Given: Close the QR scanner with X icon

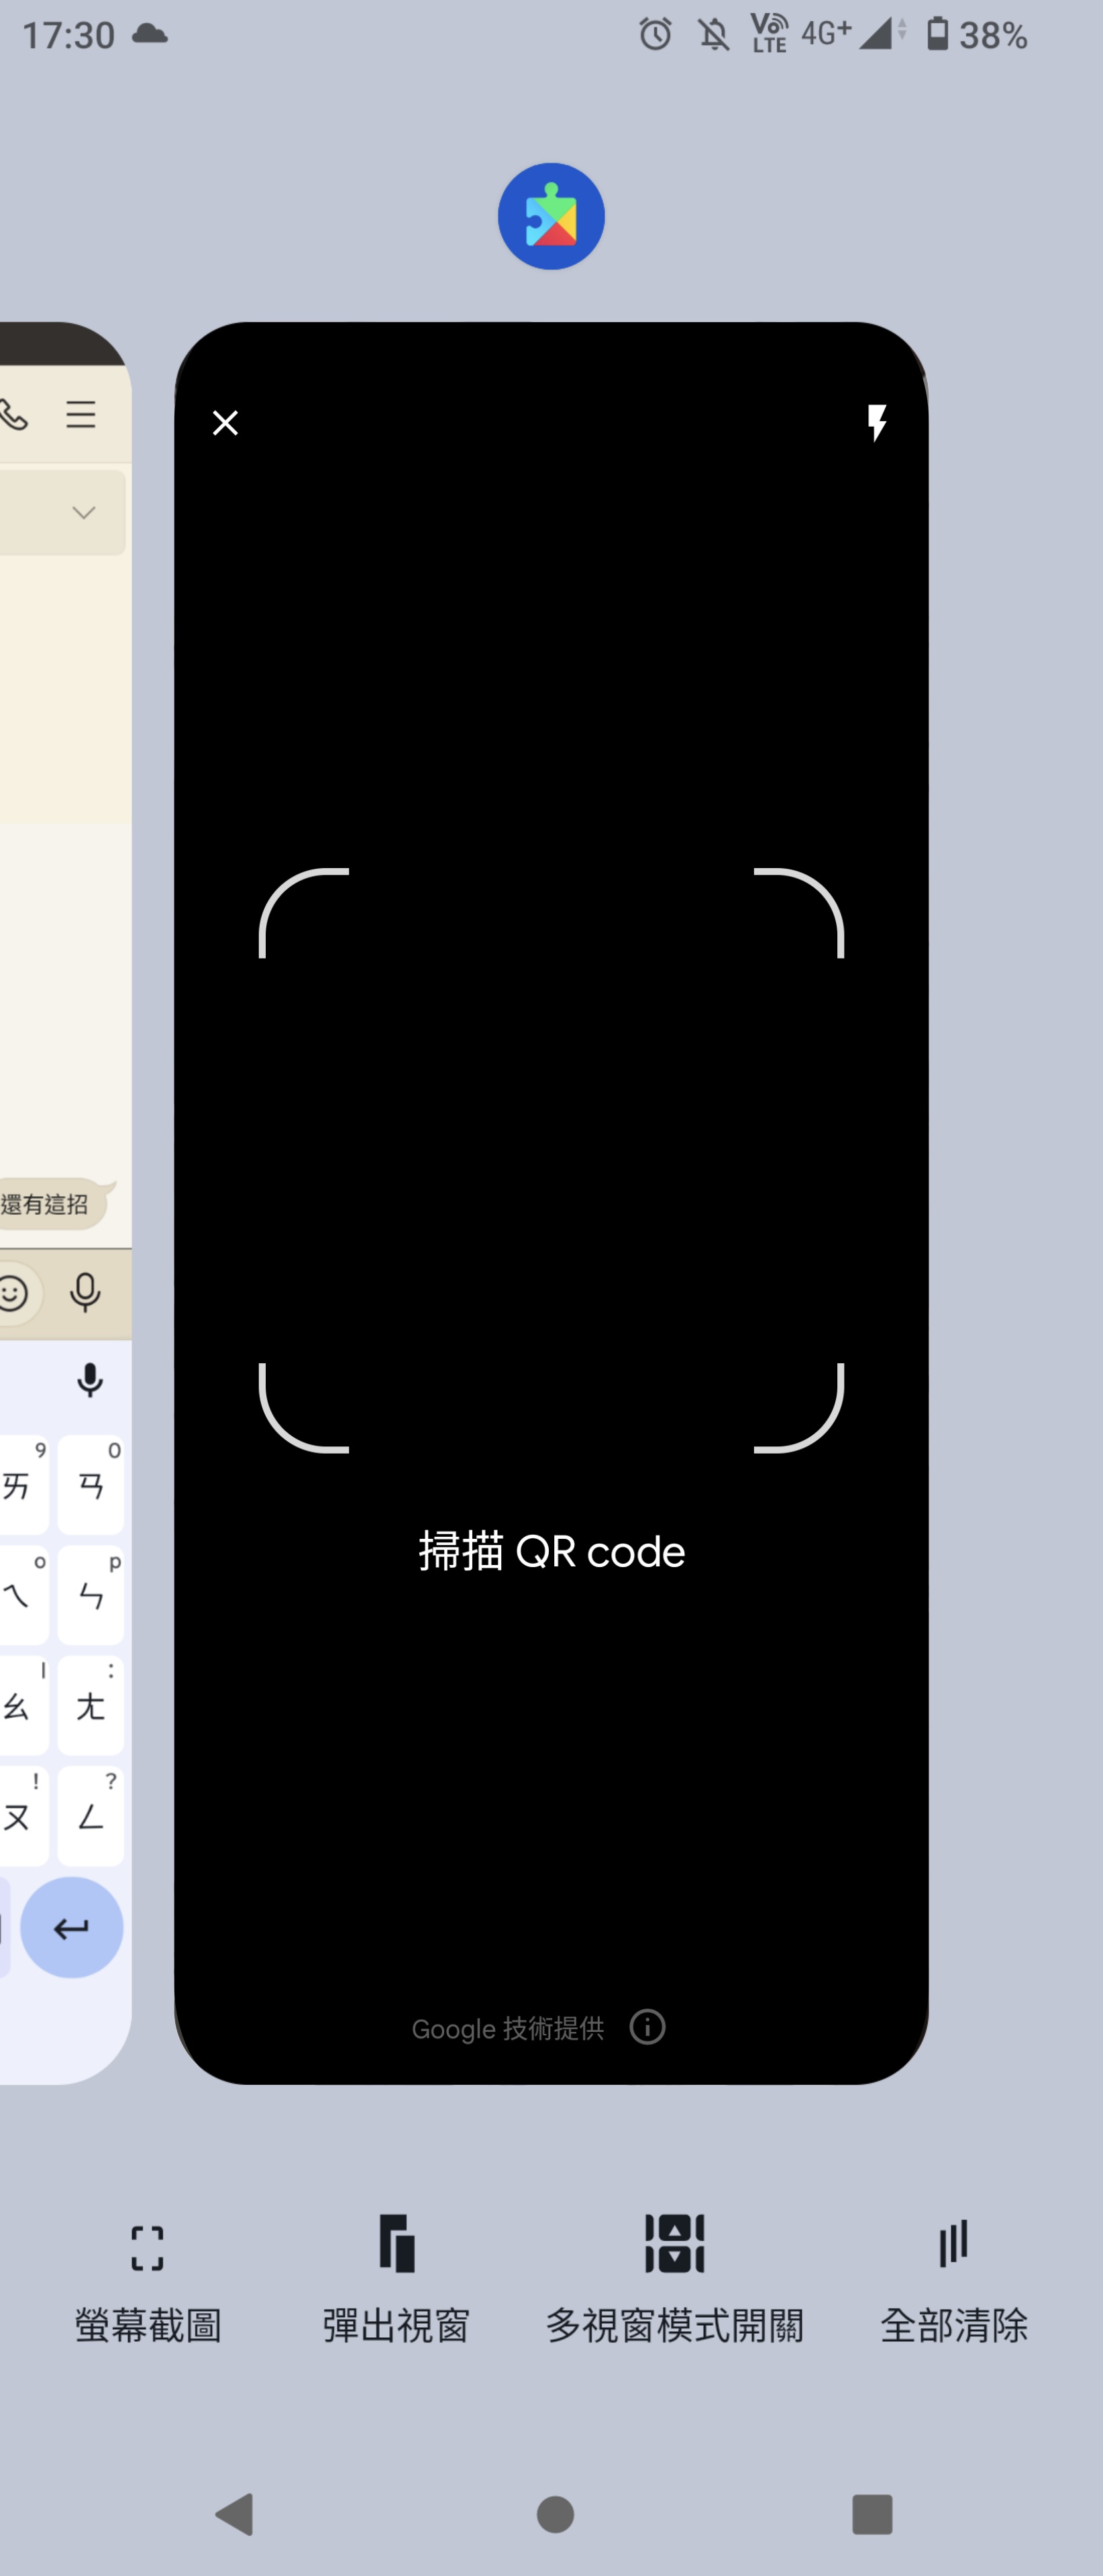Looking at the screenshot, I should (225, 423).
